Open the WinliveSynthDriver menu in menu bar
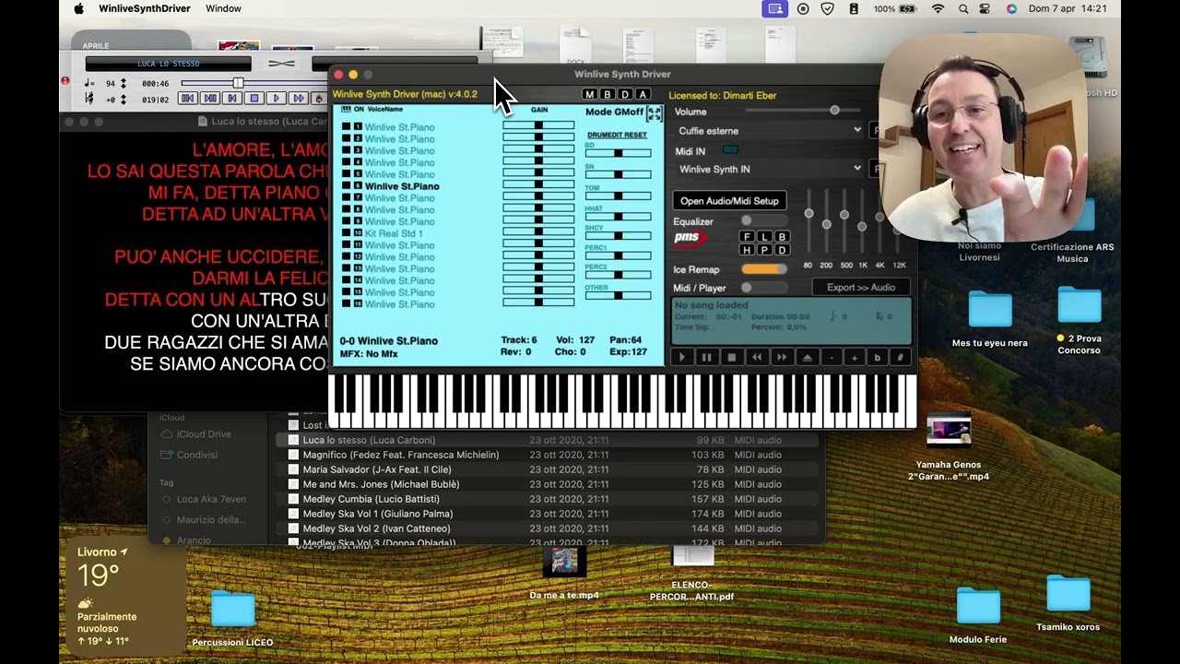Screen dimensions: 1180x664 pos(144,8)
